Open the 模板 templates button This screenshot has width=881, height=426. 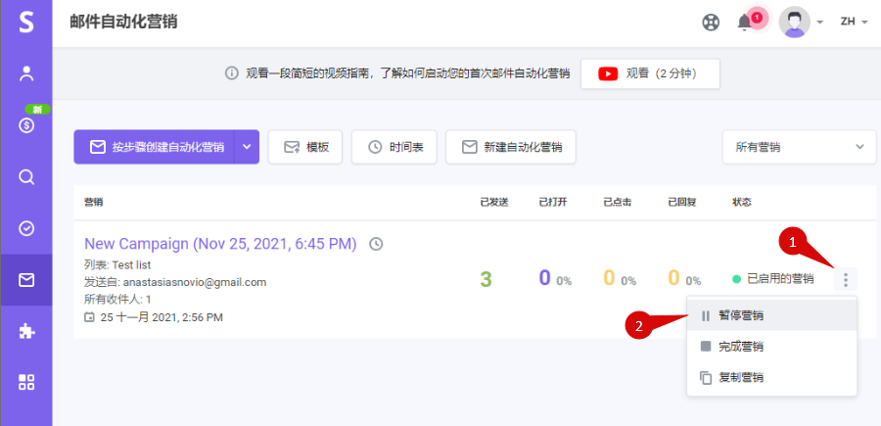[305, 147]
